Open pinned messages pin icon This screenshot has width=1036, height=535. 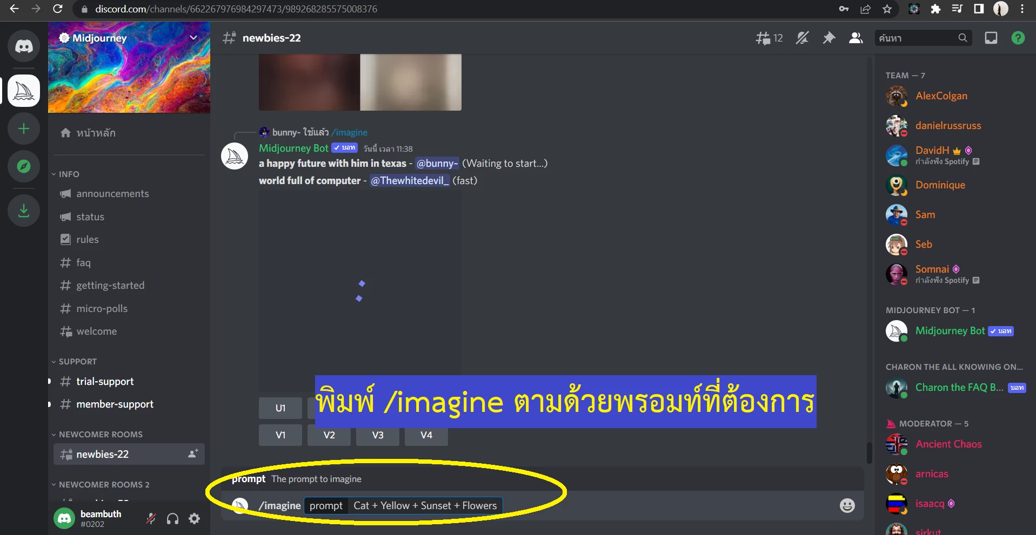[828, 38]
